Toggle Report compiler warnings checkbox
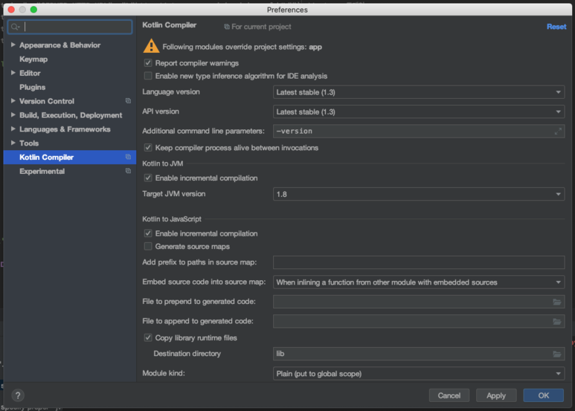Screen dimensions: 575x411 (x=148, y=63)
